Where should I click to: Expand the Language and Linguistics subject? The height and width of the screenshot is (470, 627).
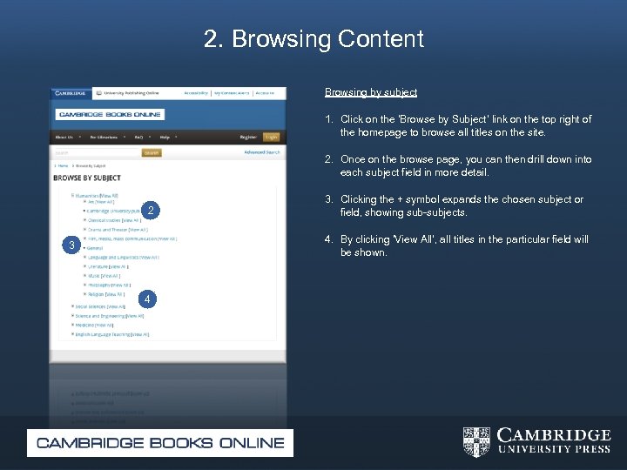coord(84,257)
